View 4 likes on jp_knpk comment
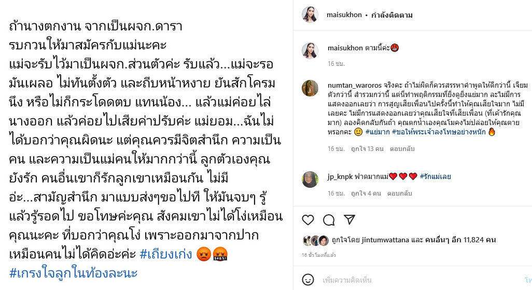The width and height of the screenshot is (532, 290). (366, 193)
